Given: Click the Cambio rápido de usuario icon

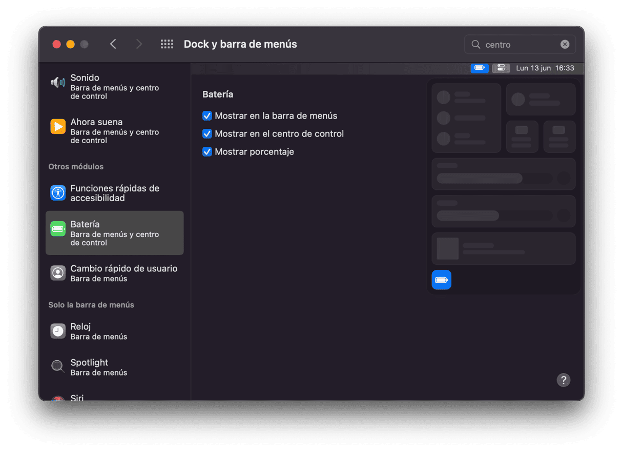Looking at the screenshot, I should [58, 273].
